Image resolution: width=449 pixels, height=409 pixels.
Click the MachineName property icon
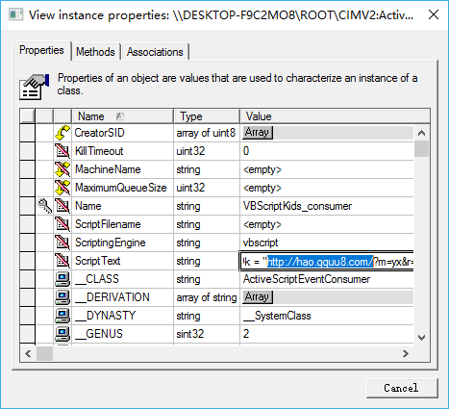(x=62, y=169)
